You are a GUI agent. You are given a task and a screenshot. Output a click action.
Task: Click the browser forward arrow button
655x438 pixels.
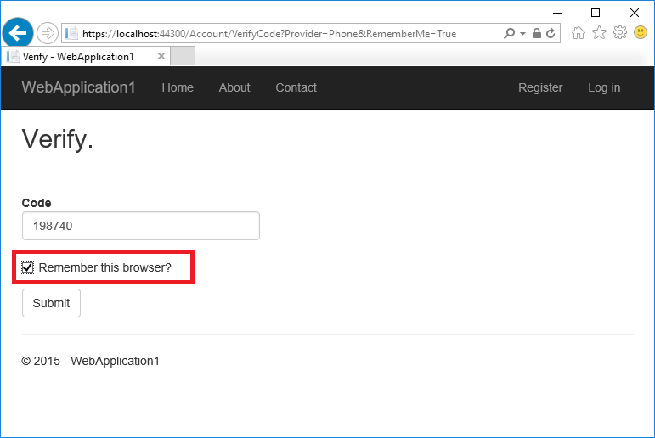[48, 33]
